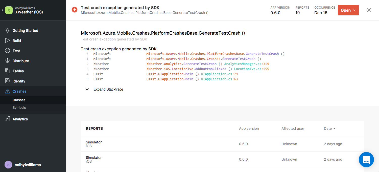Click LocationTvc.cs:155 source reference

point(251,69)
